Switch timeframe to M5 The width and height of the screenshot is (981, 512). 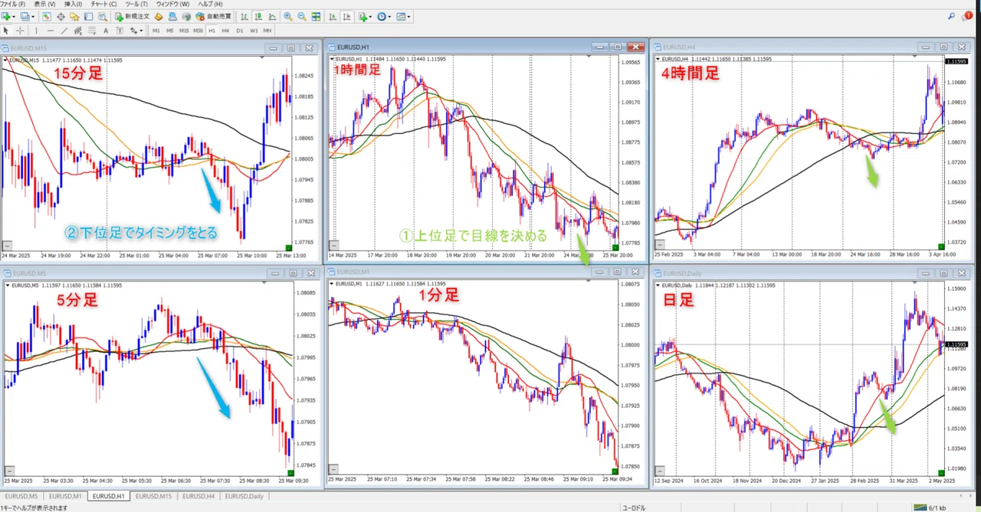[169, 31]
